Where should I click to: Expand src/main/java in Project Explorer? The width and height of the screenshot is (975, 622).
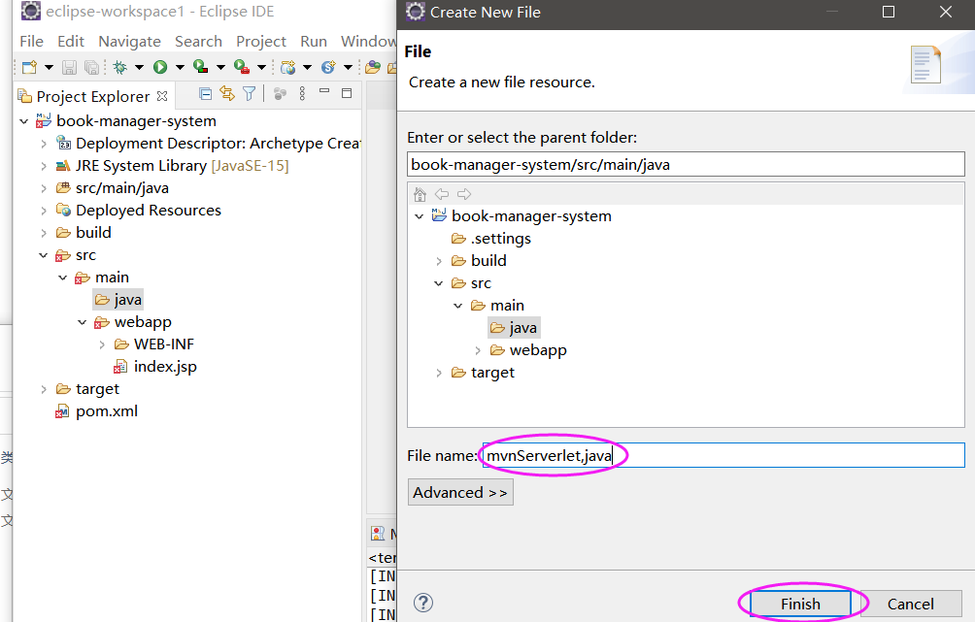point(44,188)
